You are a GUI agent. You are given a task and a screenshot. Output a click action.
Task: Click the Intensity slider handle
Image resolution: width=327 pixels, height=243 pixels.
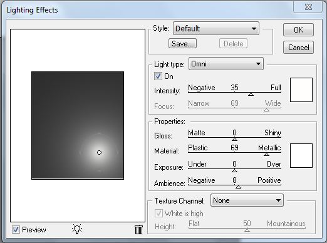tap(251, 95)
